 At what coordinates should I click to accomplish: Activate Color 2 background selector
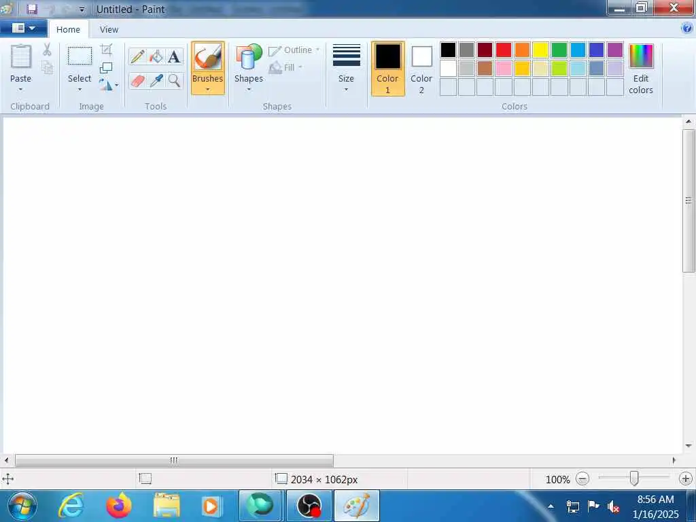click(x=421, y=69)
